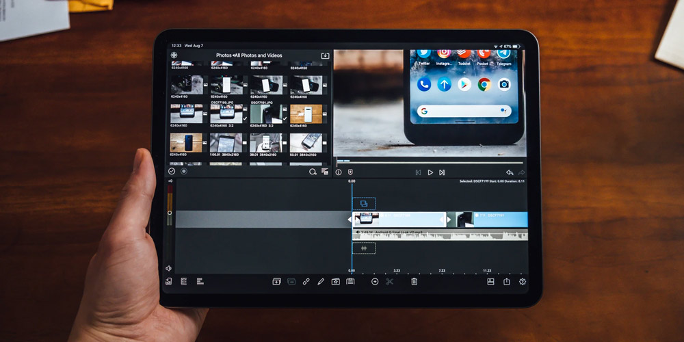Select the DSCF7199 clip on timeline
Image resolution: width=684 pixels, height=342 pixels.
pos(399,220)
